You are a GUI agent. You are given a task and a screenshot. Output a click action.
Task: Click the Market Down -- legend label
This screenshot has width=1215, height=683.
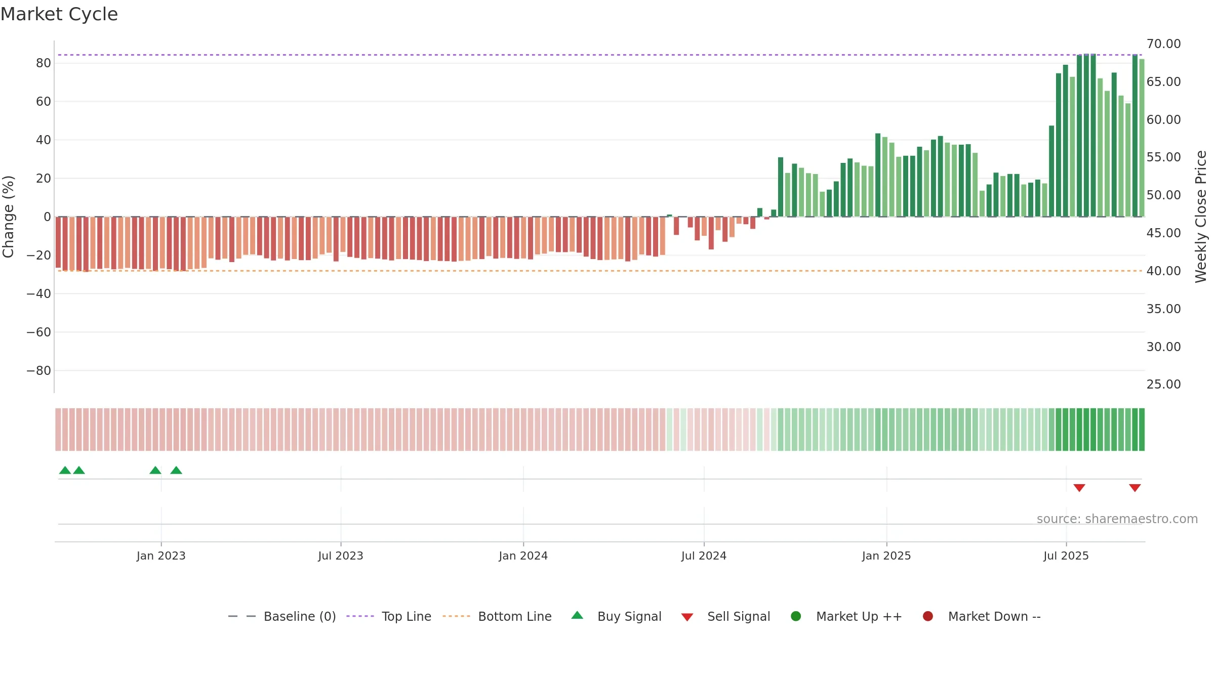coord(994,616)
